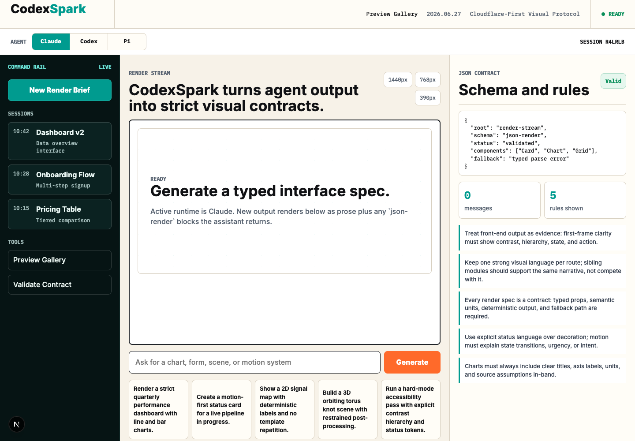Click the 10:42 session timestamp
This screenshot has width=635, height=441.
click(21, 131)
